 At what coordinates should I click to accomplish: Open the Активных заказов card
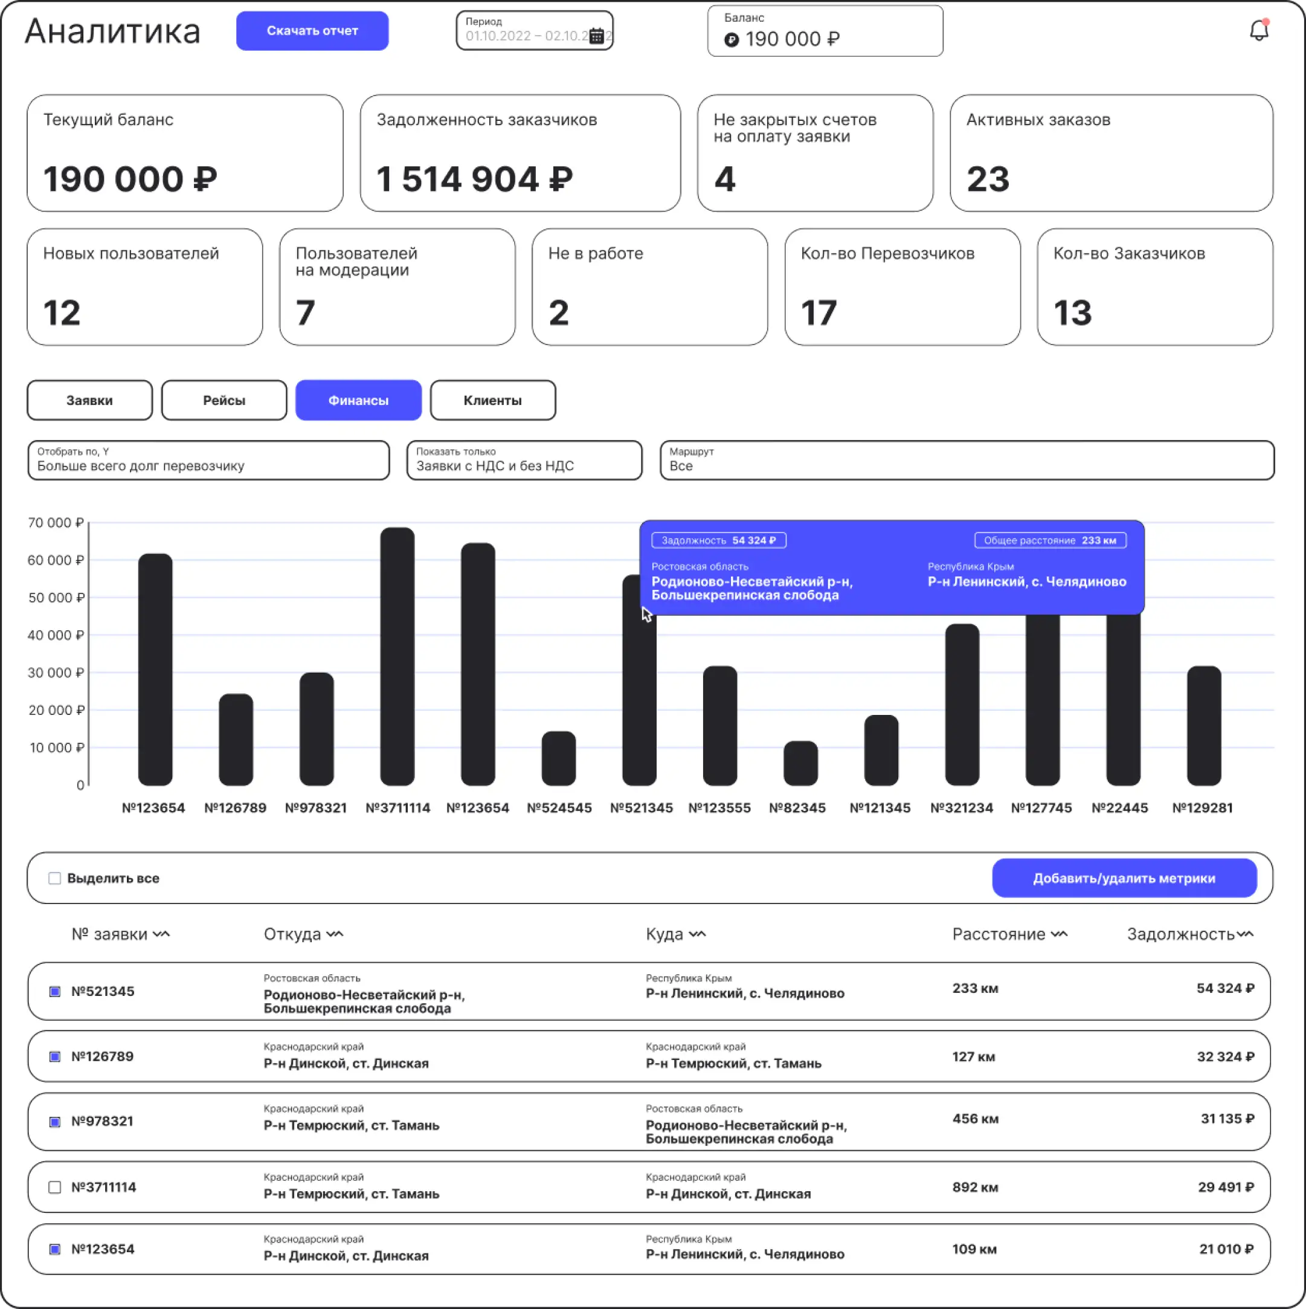tap(1110, 153)
